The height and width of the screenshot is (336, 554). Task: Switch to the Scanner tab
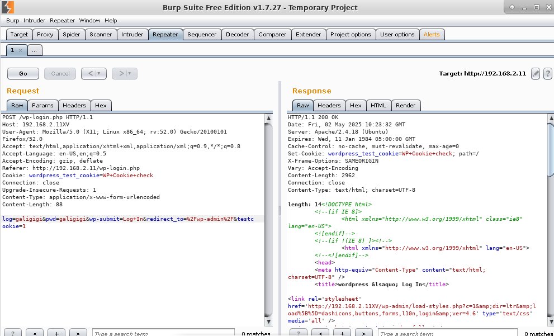click(101, 34)
